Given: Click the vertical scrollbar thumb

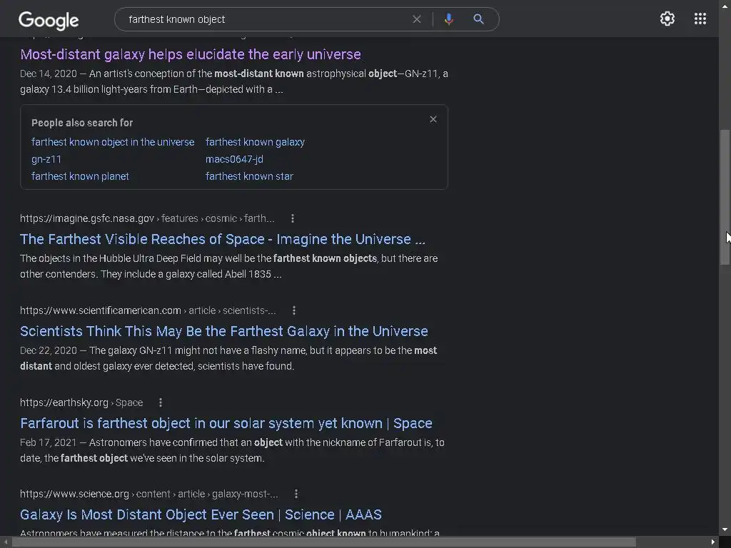Looking at the screenshot, I should 725,197.
